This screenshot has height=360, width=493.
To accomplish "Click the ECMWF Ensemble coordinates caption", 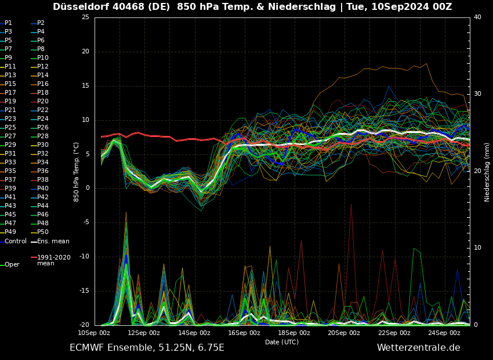I will pos(147,348).
